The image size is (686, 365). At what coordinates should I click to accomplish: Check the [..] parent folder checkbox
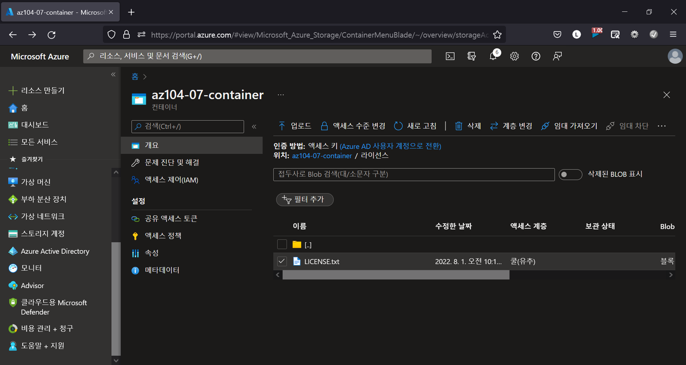282,244
